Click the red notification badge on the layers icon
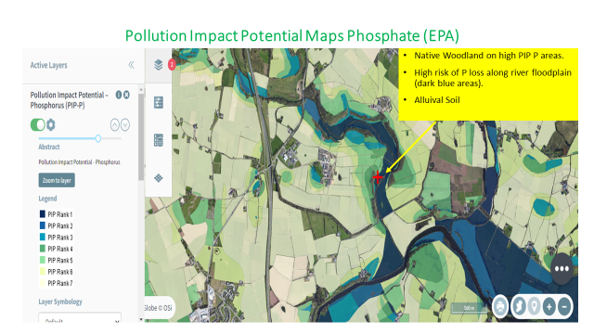The width and height of the screenshot is (594, 334). (x=172, y=65)
